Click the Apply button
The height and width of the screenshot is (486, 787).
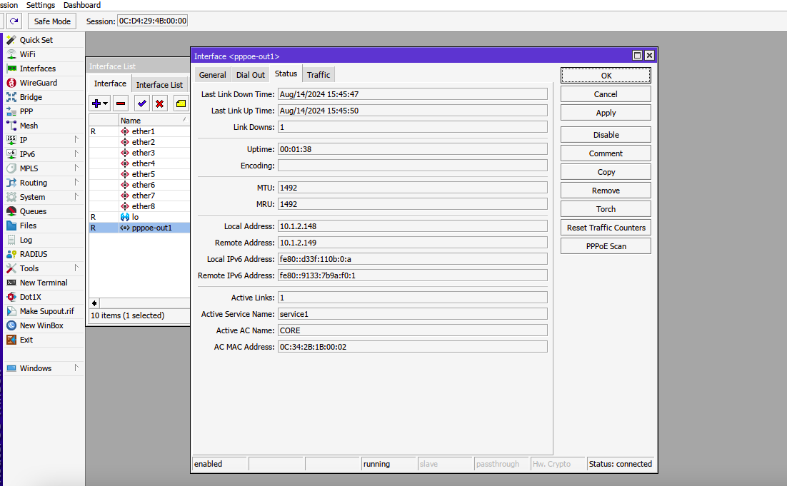606,113
